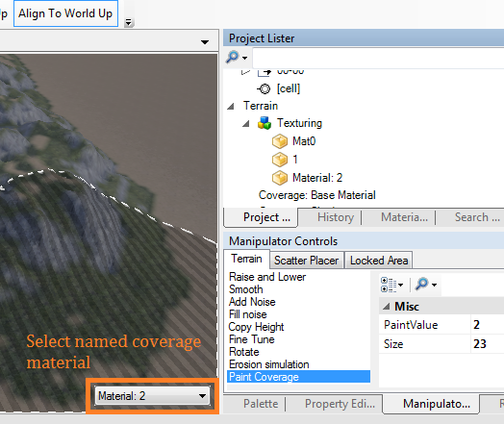
Task: Click the Align To World Up button
Action: pyautogui.click(x=65, y=13)
